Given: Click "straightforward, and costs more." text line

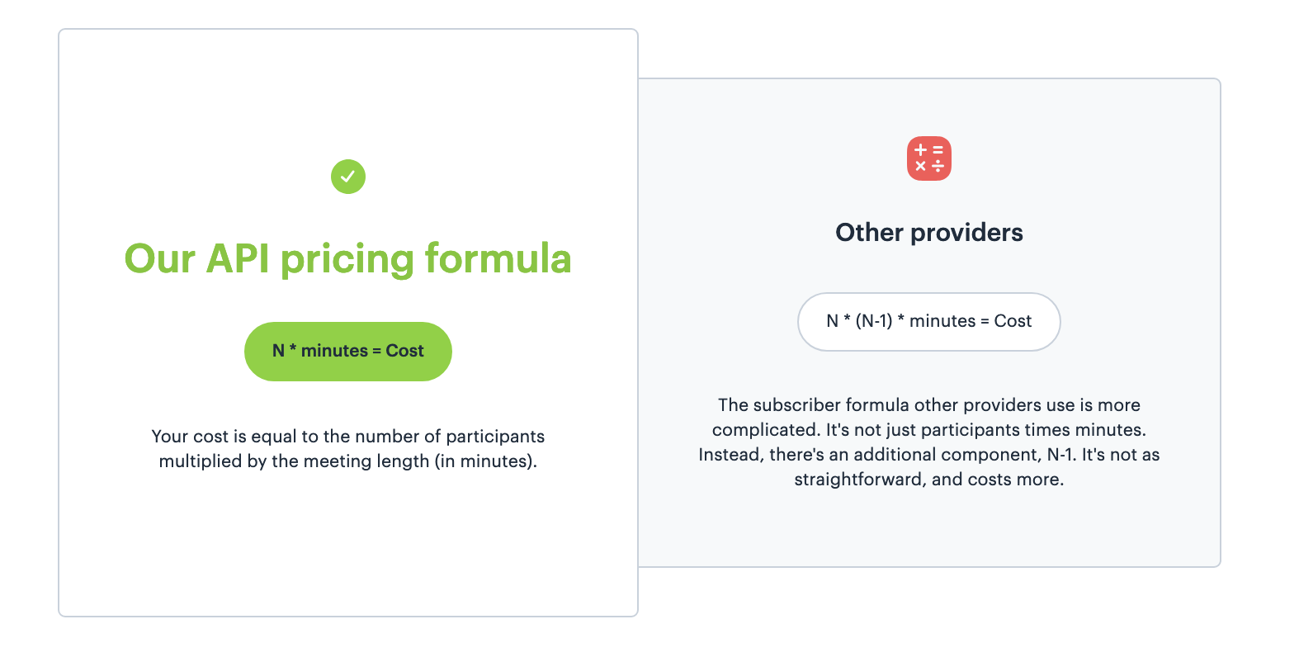Looking at the screenshot, I should point(929,480).
